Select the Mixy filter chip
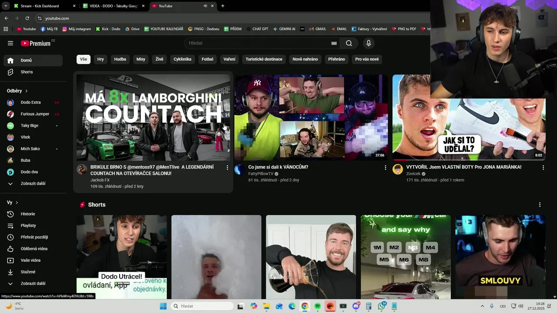 click(141, 59)
